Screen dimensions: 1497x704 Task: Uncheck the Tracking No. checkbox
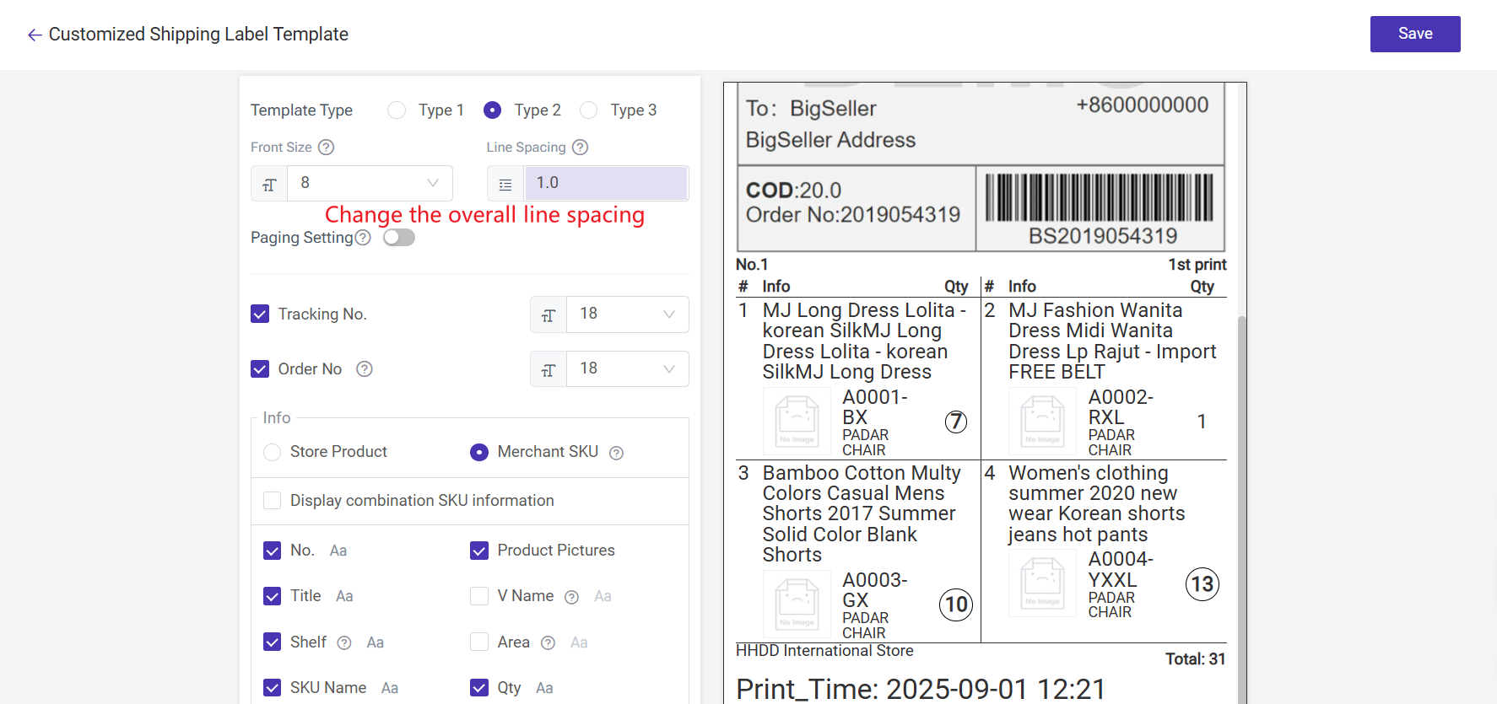tap(260, 314)
